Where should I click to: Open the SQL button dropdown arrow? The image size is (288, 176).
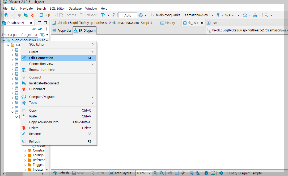55,15
